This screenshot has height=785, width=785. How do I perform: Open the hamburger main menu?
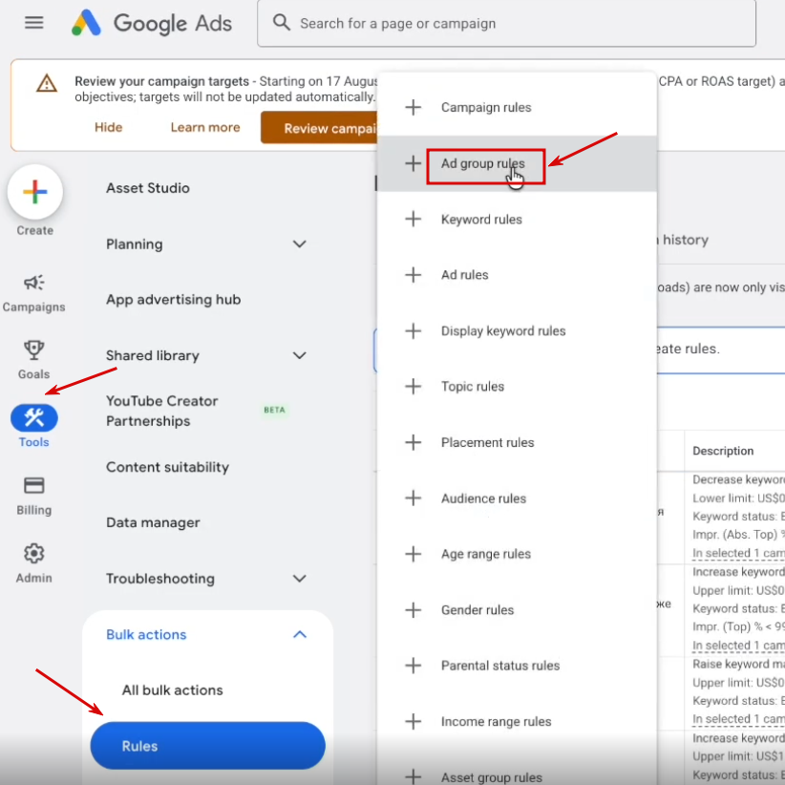click(34, 23)
